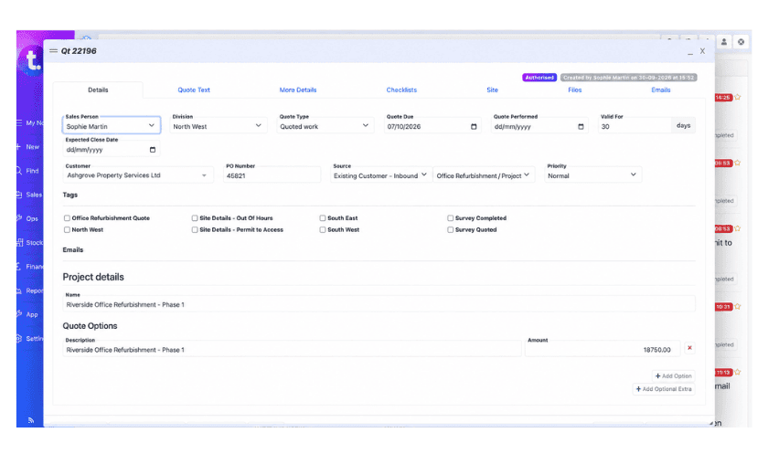Click the round icon right of the profile icon
Viewport: 768px width, 475px height.
741,42
